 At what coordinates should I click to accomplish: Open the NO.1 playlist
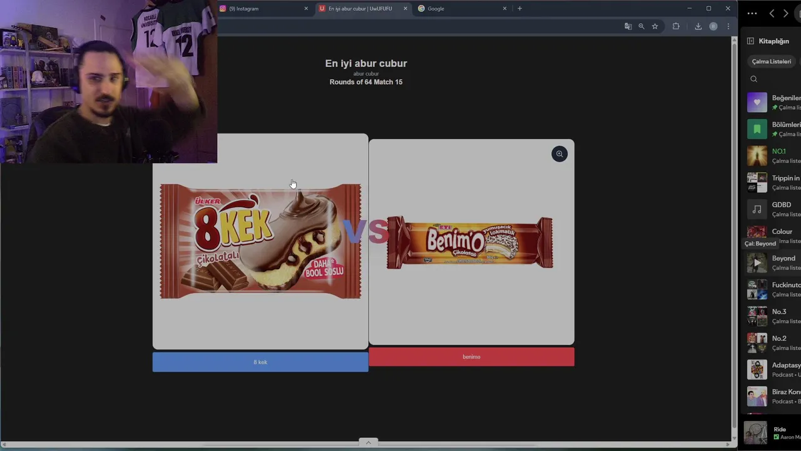[x=773, y=155]
